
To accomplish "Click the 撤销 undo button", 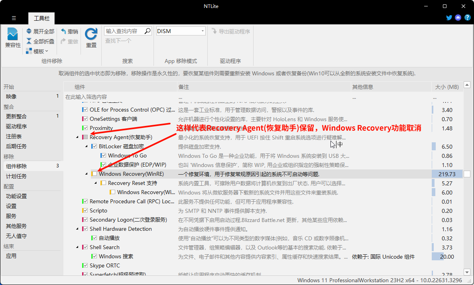I will point(69,31).
